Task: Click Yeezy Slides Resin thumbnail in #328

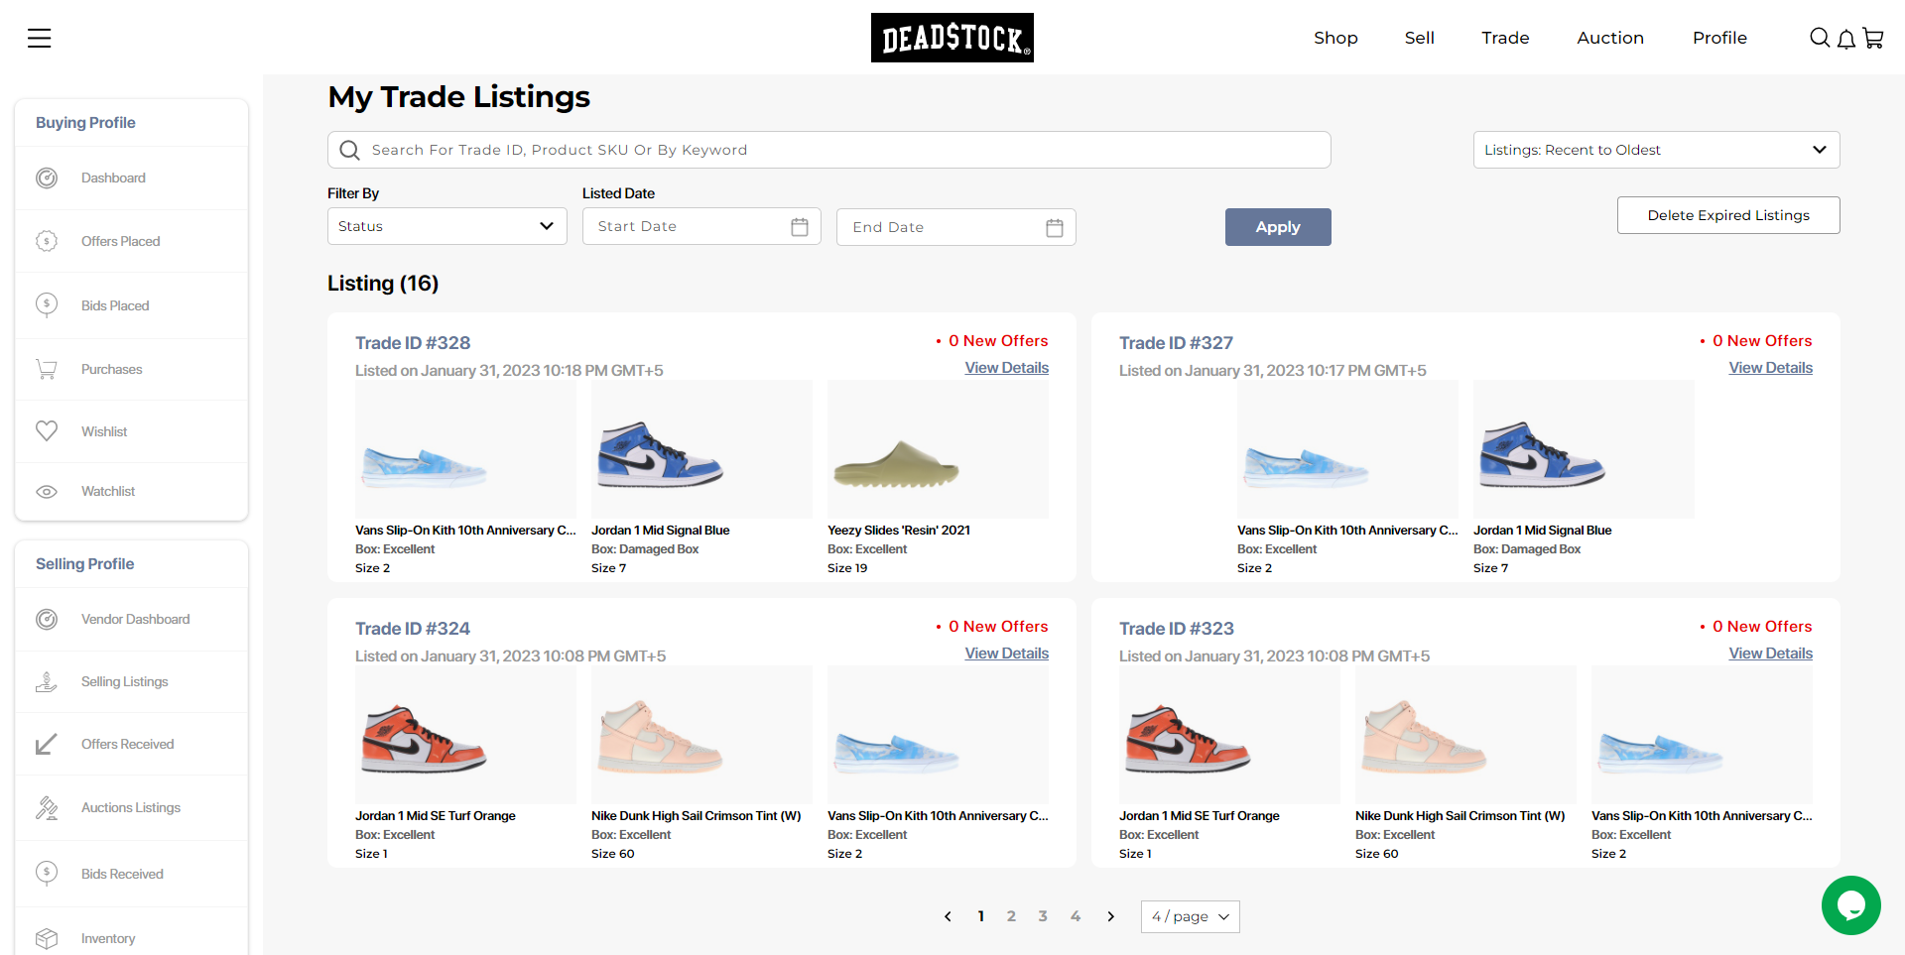Action: (938, 449)
